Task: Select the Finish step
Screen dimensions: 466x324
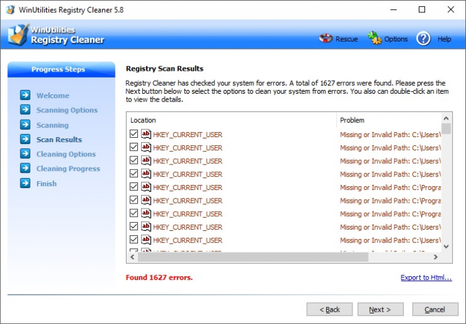Action: point(47,184)
